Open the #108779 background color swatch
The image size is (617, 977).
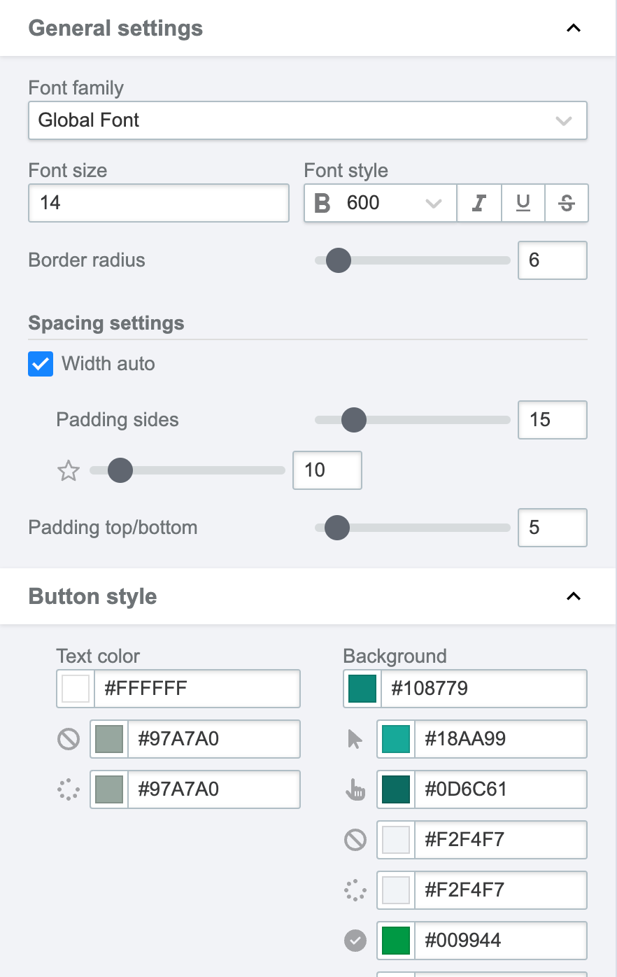click(362, 689)
